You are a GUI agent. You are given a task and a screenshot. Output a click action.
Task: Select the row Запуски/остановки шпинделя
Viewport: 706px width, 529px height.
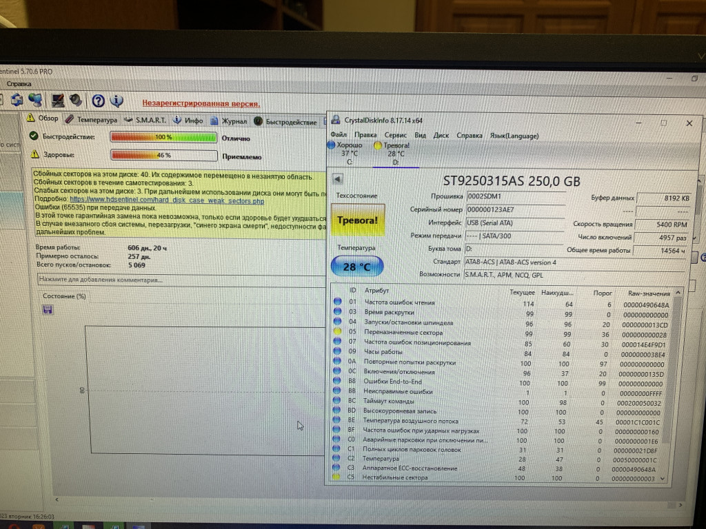[503, 324]
